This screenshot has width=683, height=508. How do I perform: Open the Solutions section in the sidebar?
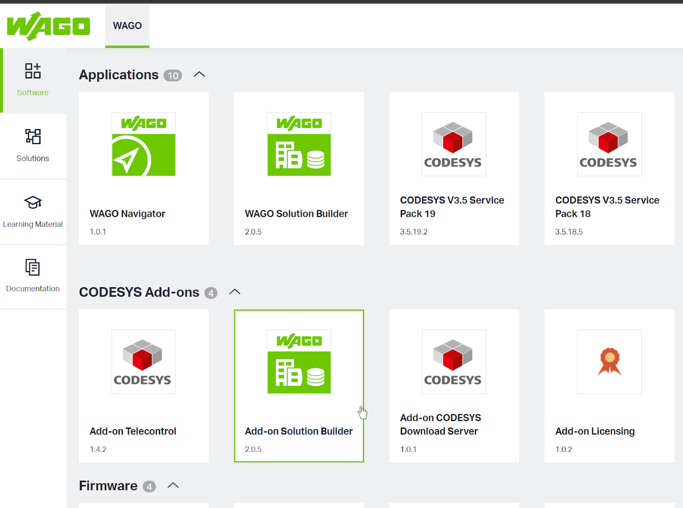(x=33, y=146)
